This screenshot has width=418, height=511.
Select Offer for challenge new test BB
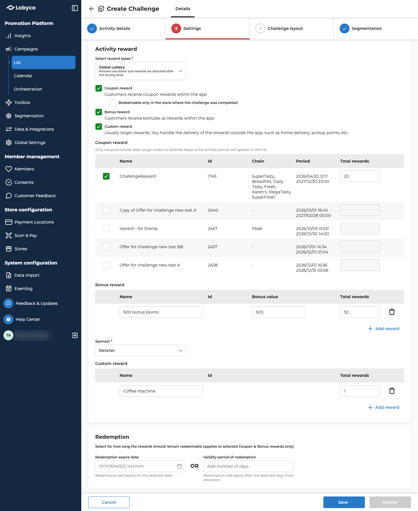coord(106,247)
